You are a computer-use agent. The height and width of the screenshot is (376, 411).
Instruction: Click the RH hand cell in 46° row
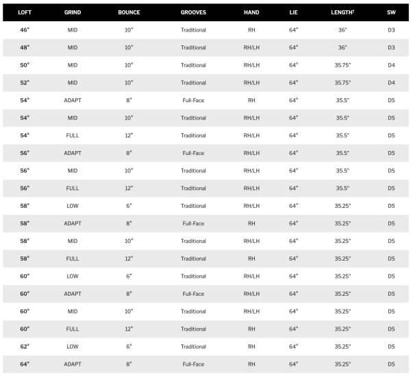coord(251,30)
